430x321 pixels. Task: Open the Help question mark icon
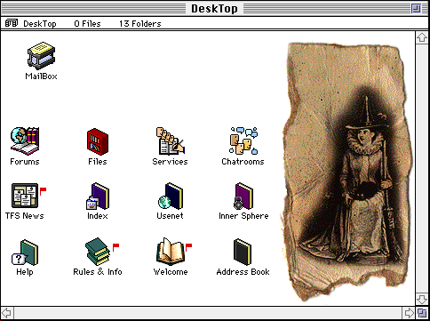point(25,253)
